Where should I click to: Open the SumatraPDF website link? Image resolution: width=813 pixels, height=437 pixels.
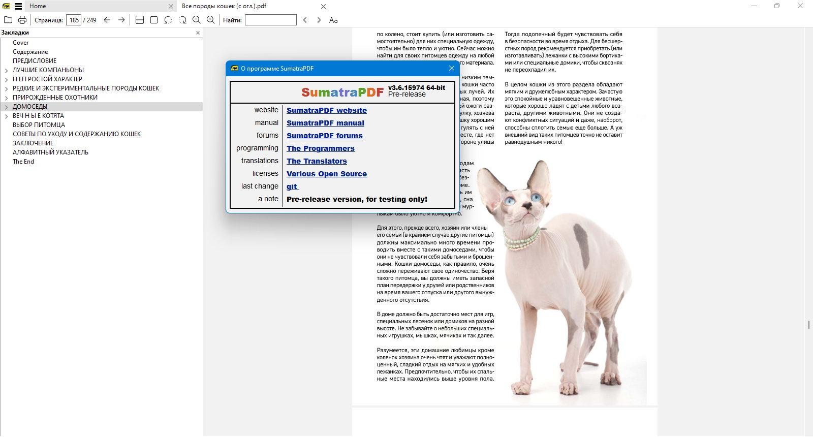[x=327, y=110]
